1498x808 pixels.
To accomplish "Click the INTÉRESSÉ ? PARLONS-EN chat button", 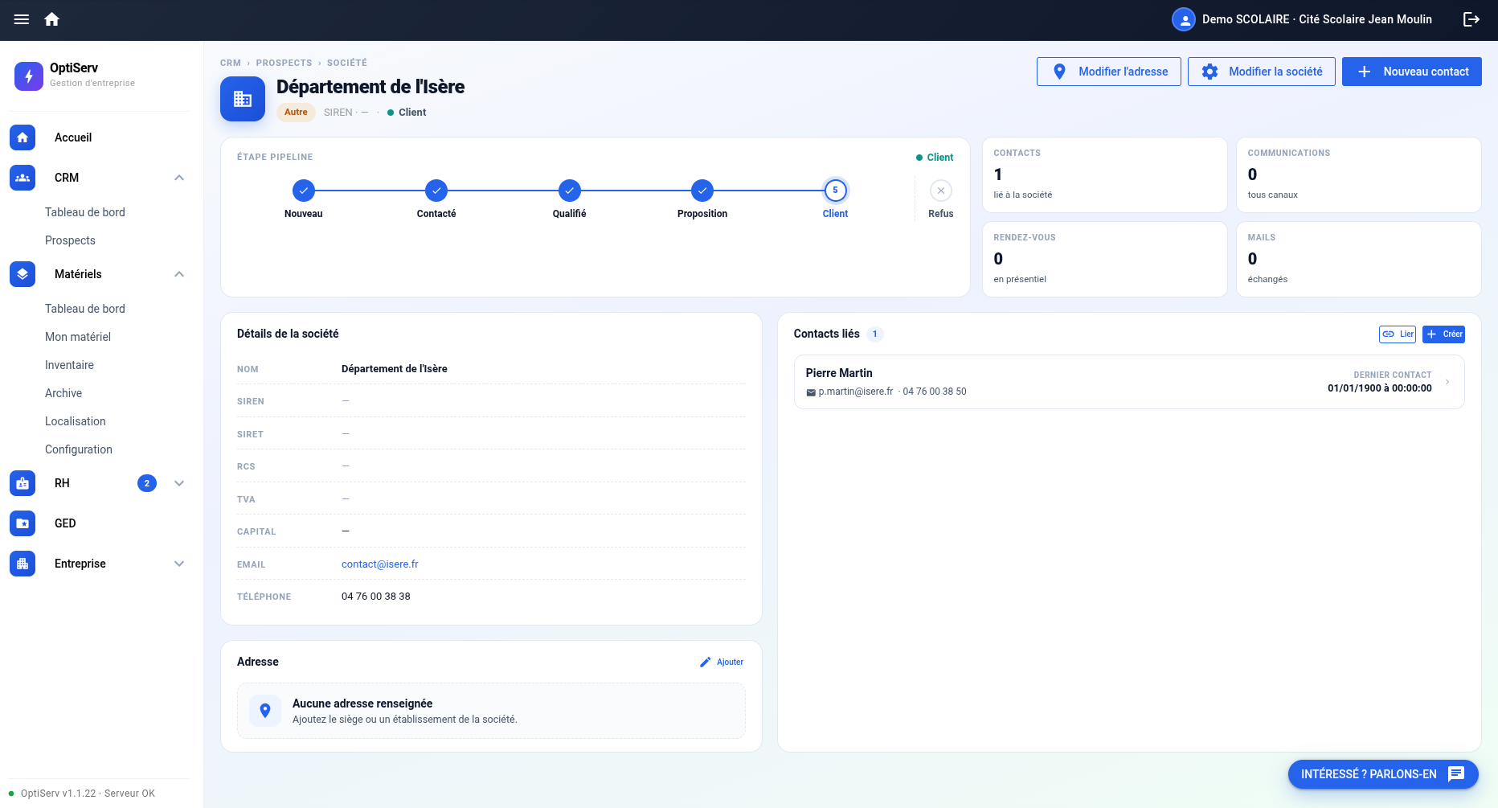I will pyautogui.click(x=1383, y=774).
